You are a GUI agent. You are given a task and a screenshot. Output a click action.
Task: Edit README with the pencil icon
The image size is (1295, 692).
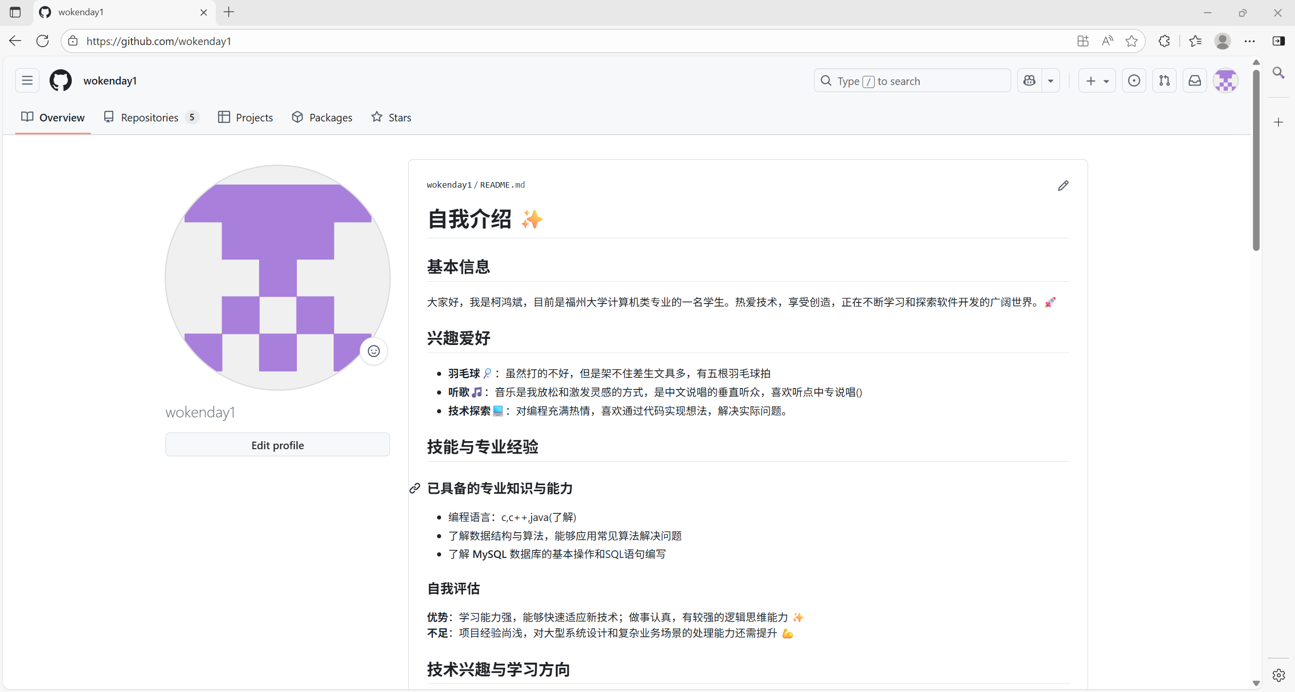click(1063, 186)
